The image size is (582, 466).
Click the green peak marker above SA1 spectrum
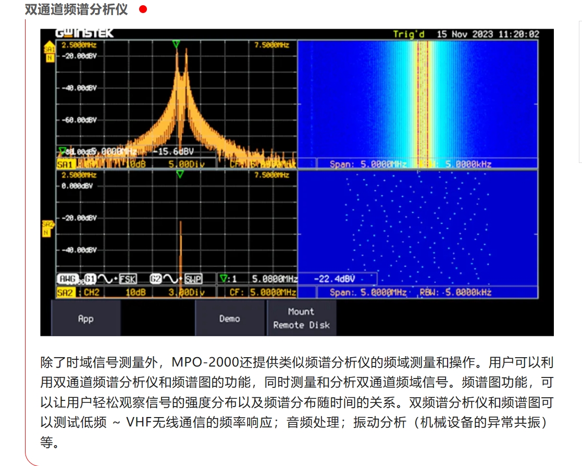point(176,45)
